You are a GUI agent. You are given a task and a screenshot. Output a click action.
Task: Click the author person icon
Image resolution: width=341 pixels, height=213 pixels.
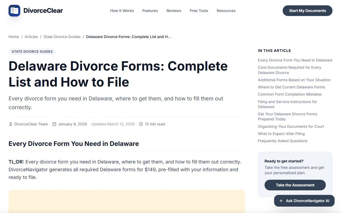[x=11, y=124]
